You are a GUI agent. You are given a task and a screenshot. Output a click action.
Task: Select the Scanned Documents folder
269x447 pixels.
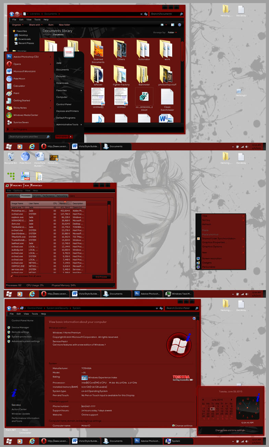pos(98,51)
